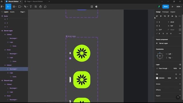Add a stroke
Image resolution: width=183 pixels, height=103 pixels.
(x=180, y=84)
